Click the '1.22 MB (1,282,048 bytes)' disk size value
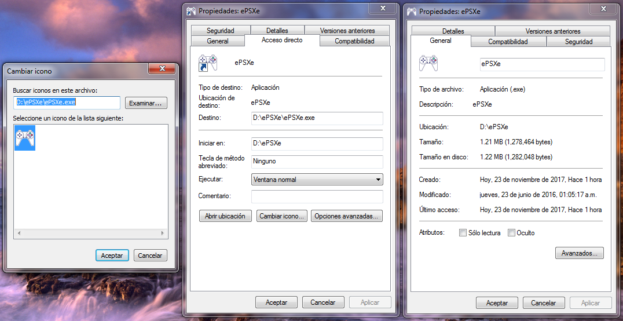Screen dimensions: 623x321 click(x=516, y=157)
